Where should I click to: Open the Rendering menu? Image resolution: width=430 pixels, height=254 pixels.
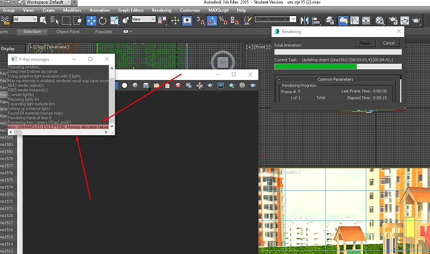pyautogui.click(x=162, y=11)
